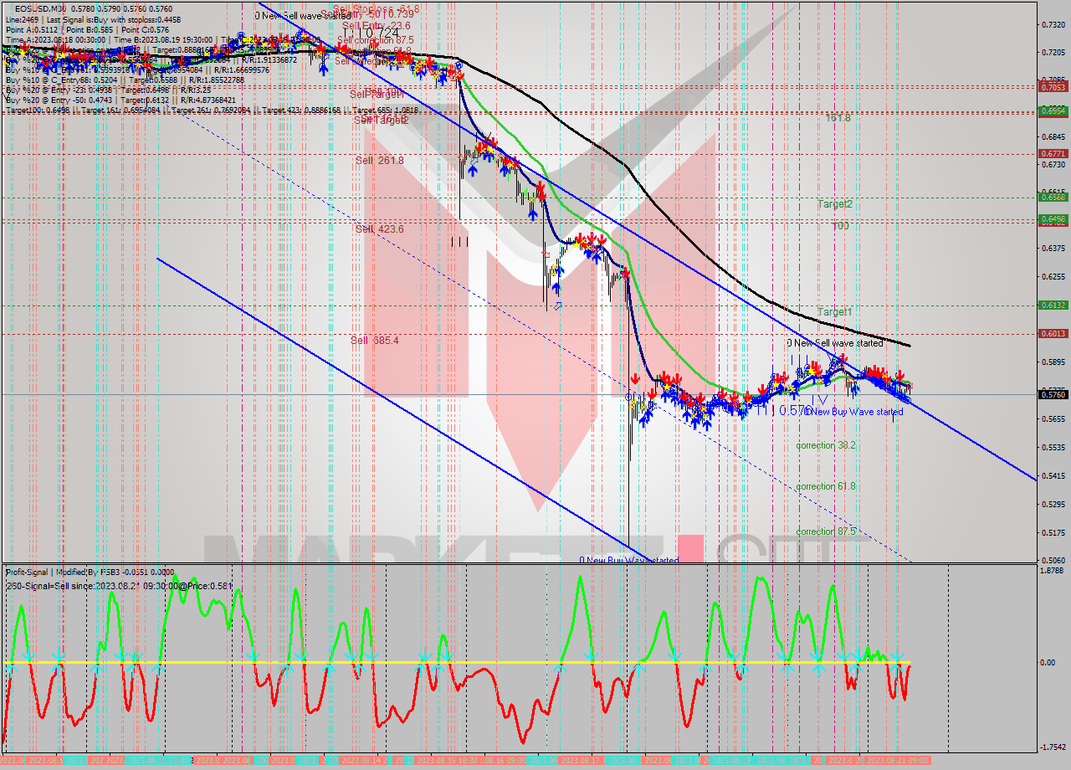Click the green 'Target1' label
1071x770 pixels.
(x=834, y=312)
